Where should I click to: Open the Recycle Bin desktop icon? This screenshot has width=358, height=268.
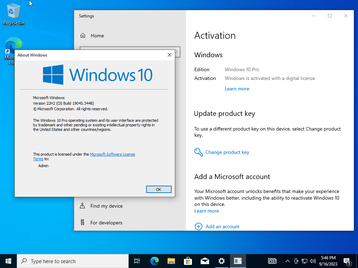point(14,14)
